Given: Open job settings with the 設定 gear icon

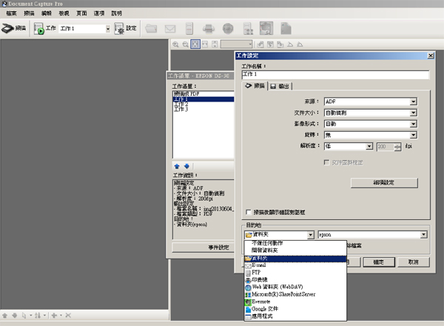Looking at the screenshot, I should [119, 28].
